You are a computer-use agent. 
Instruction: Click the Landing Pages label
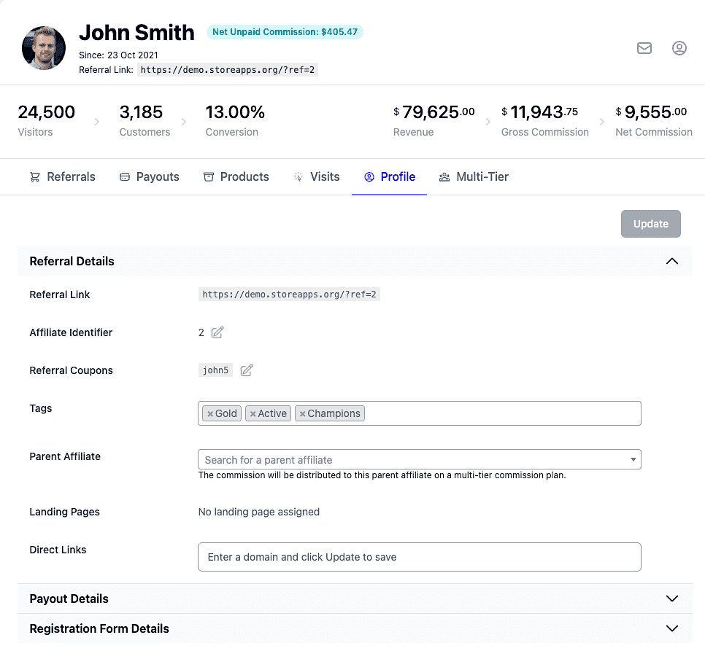64,512
